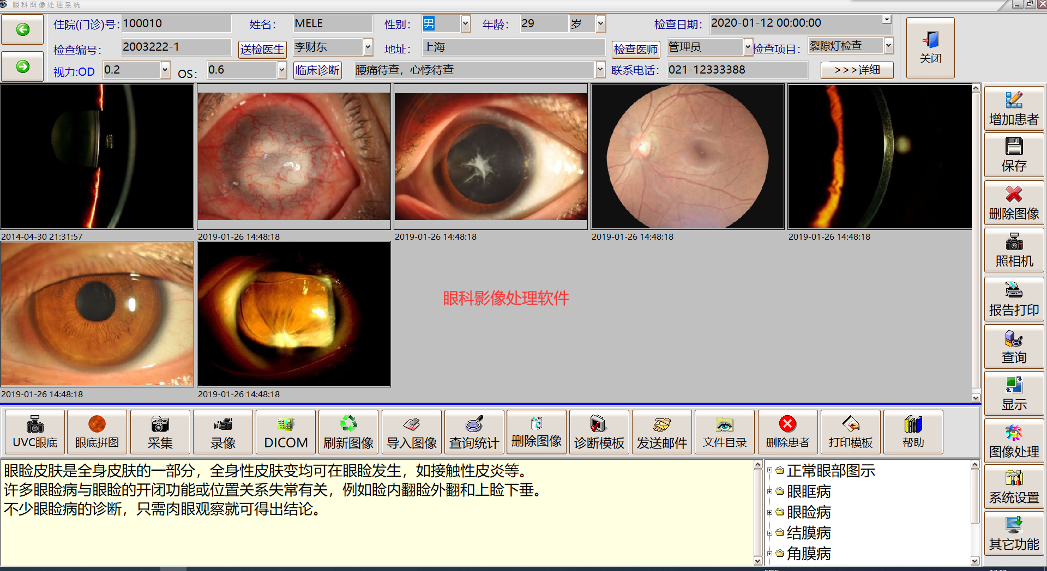Expand the 结膜病 category
This screenshot has width=1047, height=571.
tap(769, 533)
